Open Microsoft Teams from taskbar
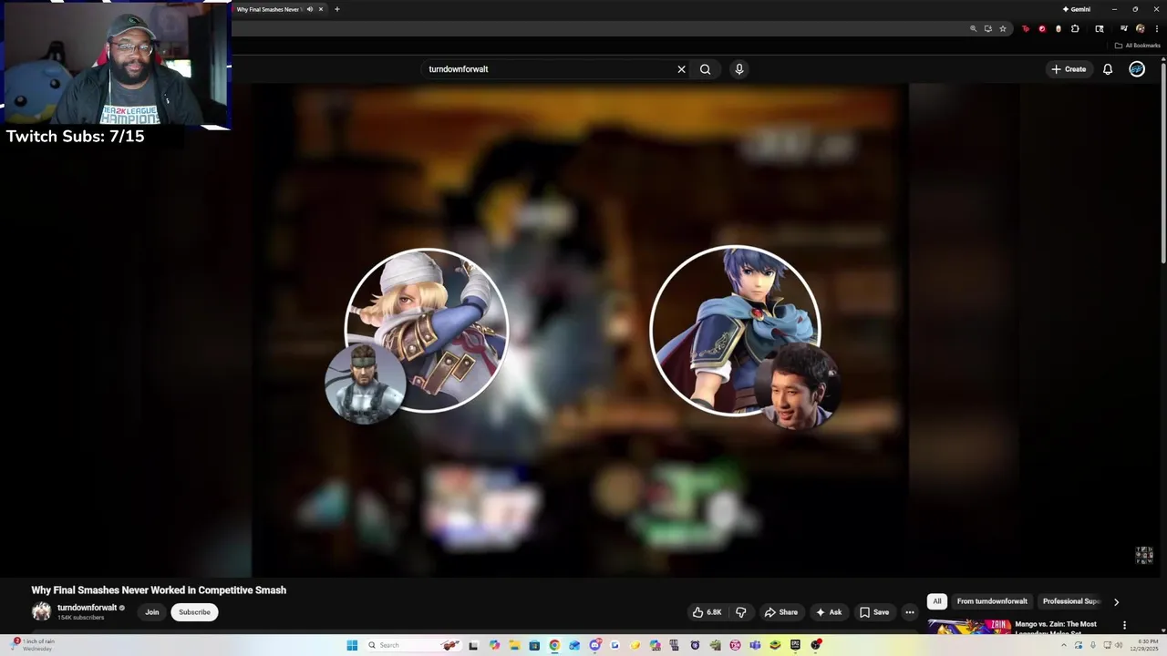Viewport: 1167px width, 656px height. pyautogui.click(x=755, y=645)
